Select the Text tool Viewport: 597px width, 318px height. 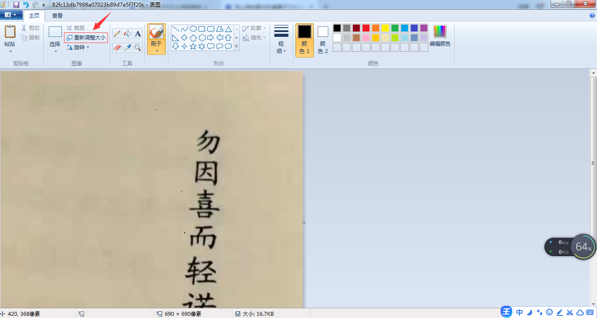[138, 34]
